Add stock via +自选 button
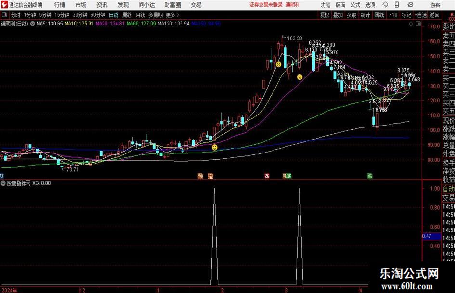This screenshot has width=455, height=293. (420, 15)
